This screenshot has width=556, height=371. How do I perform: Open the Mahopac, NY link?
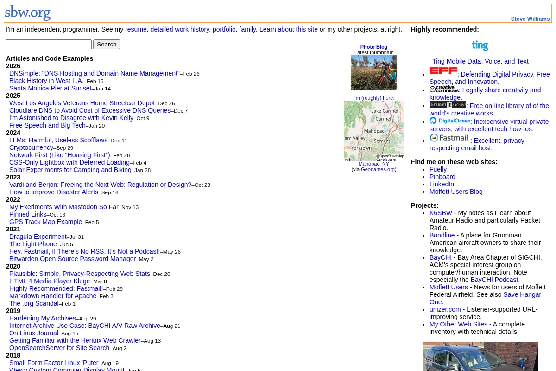coord(374,164)
